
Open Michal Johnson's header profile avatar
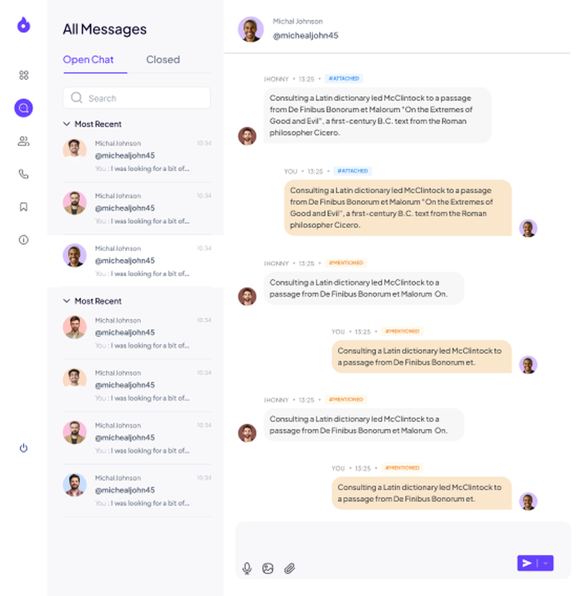click(251, 29)
